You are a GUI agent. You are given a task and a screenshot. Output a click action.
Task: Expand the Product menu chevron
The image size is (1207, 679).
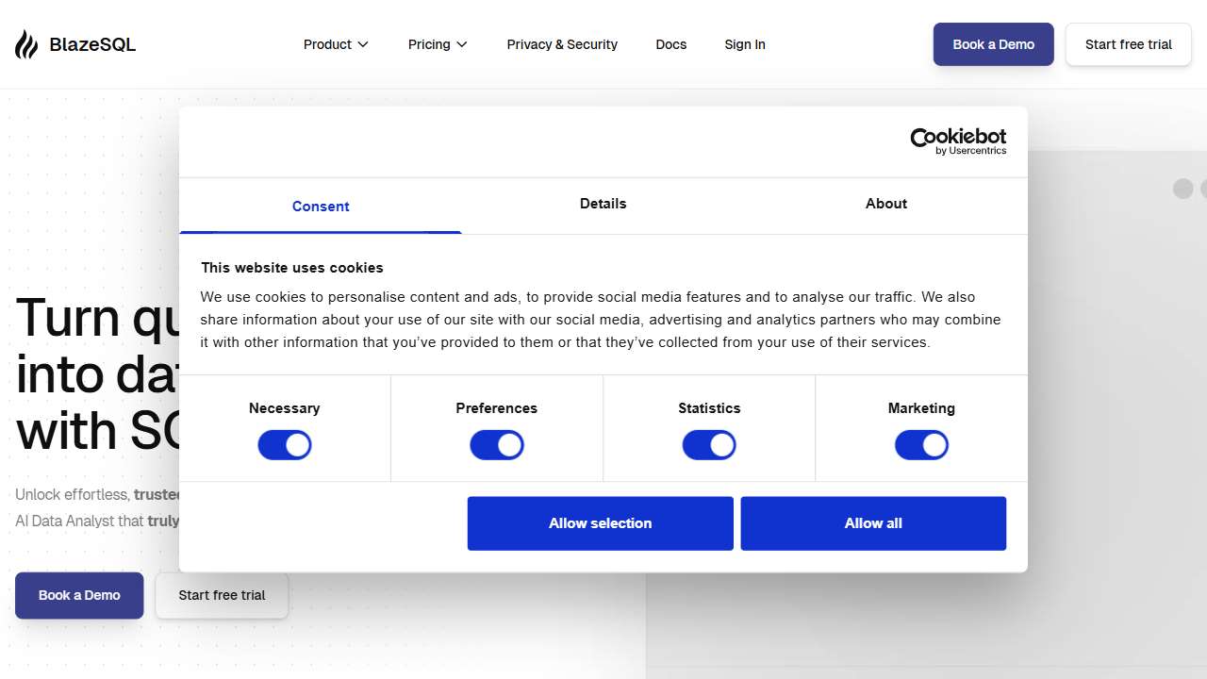click(363, 44)
